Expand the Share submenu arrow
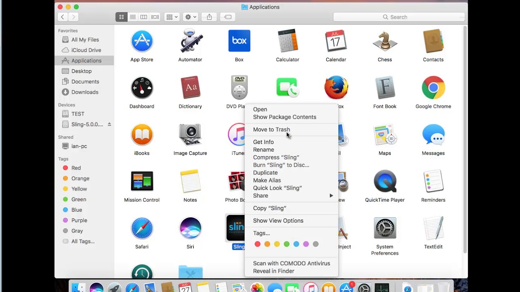Viewport: 520px width, 292px height. click(331, 195)
